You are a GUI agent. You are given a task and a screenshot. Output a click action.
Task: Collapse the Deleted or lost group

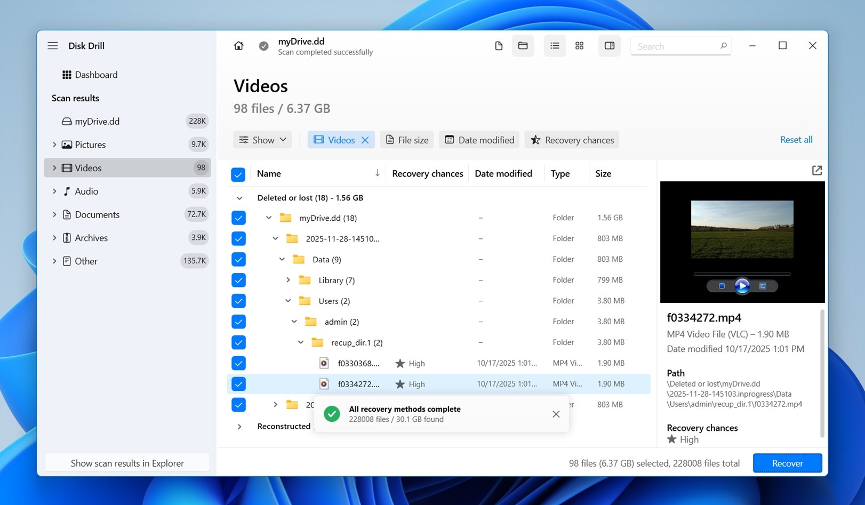[239, 198]
